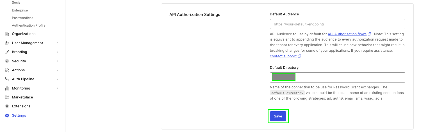This screenshot has height=132, width=421.
Task: Click the Organizations building icon
Action: coord(7,34)
